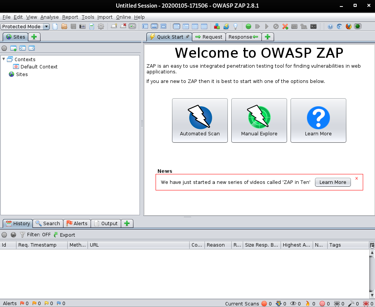Click the red AJAX spider icon in status bar
Image resolution: width=375 pixels, height=307 pixels.
tap(366, 304)
